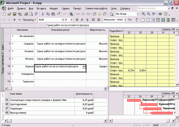
Task: Click the entry bar with Срыв работ text
Action: [x=112, y=25]
